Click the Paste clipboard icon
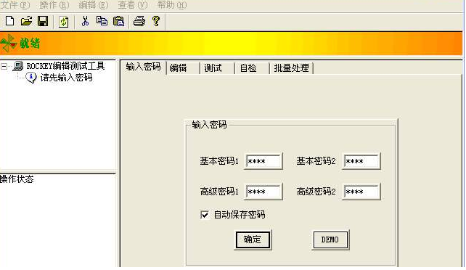Viewport: 466px width, 270px height. click(118, 21)
